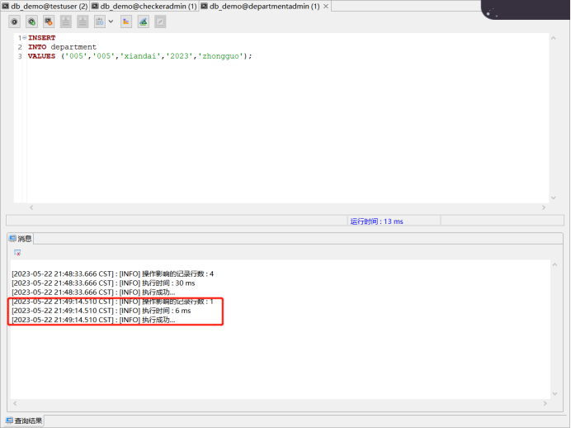Close the db_demo@departmentadmin (1) tab
Viewport: 571px width, 428px height.
326,7
